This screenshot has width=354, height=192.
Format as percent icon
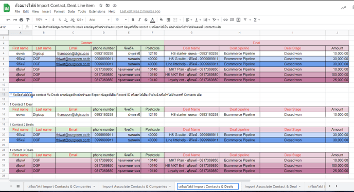(x=60, y=20)
